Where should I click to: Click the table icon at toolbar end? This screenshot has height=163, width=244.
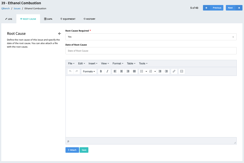click(182, 71)
